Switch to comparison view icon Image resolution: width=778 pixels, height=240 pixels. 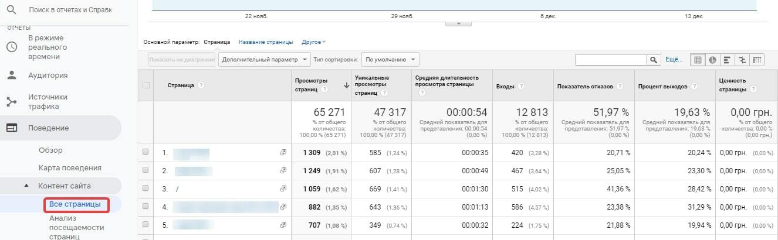click(x=743, y=60)
